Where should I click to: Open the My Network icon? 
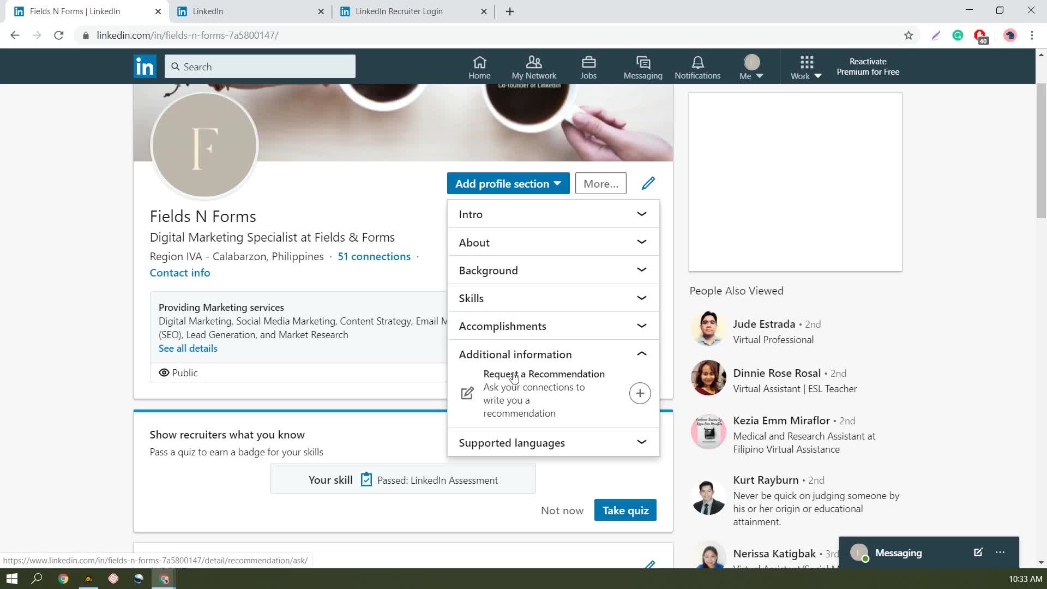(534, 62)
